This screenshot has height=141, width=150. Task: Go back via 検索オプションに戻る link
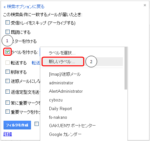pyautogui.click(x=24, y=7)
